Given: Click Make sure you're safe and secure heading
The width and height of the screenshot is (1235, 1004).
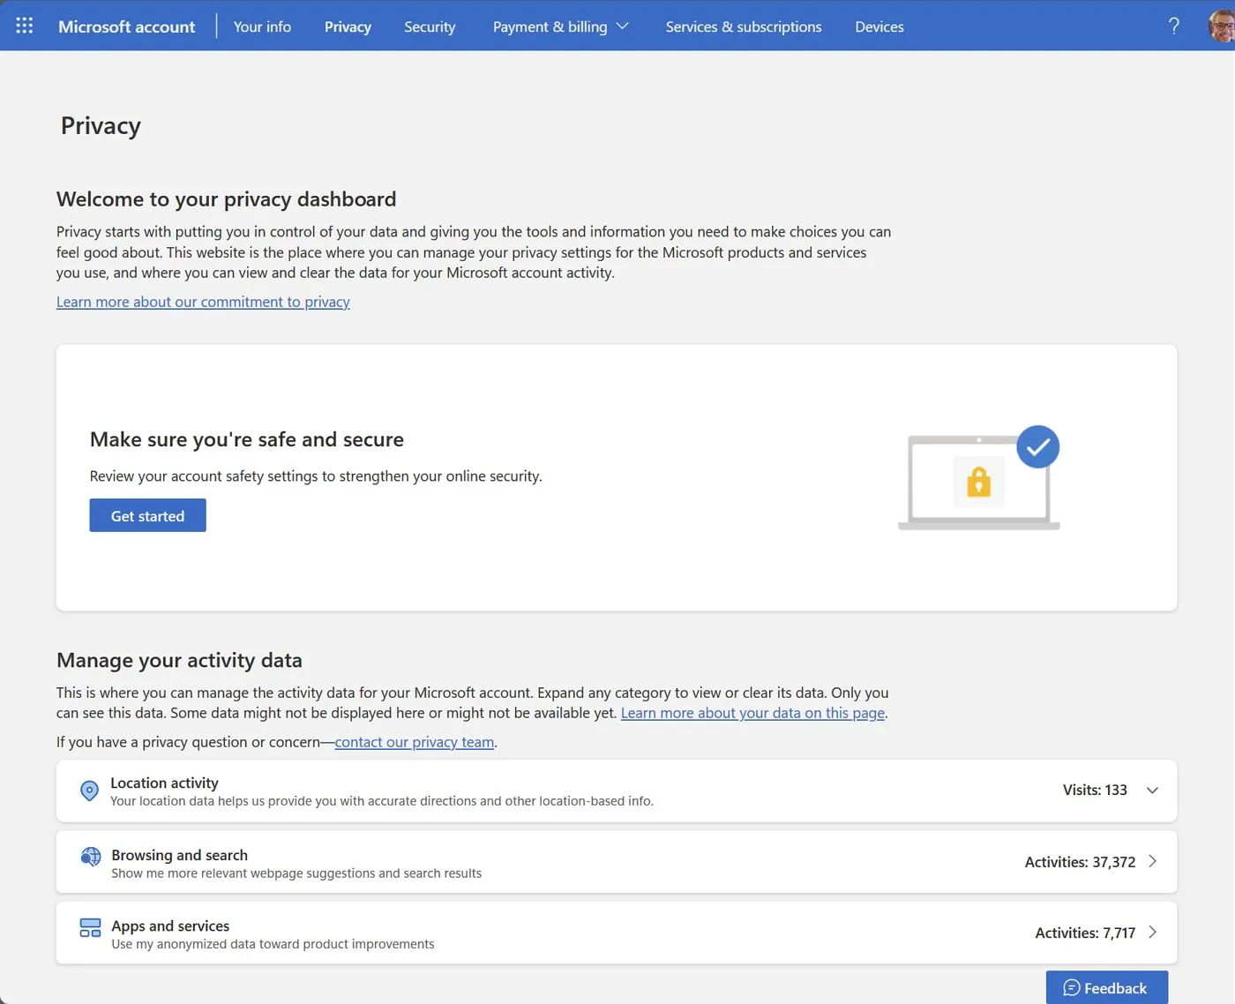Looking at the screenshot, I should click(x=247, y=439).
